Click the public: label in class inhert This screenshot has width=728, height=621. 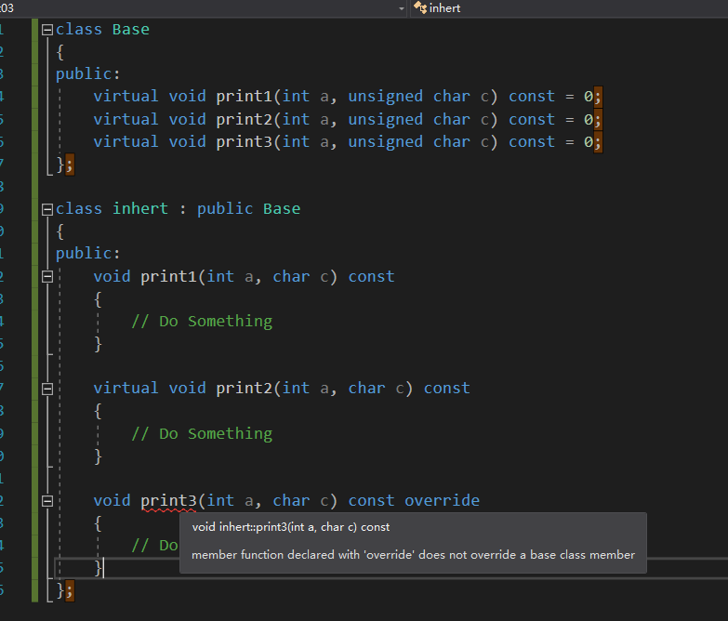87,253
